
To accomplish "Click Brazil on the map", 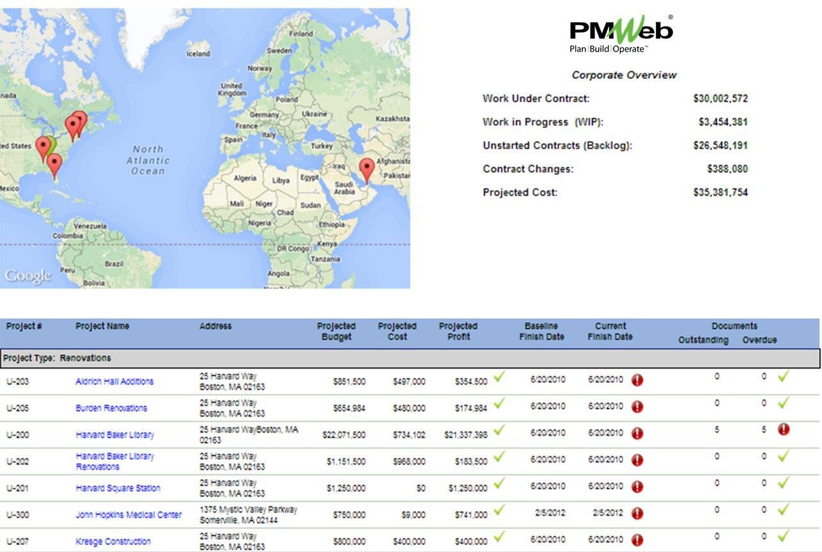I will tap(114, 264).
